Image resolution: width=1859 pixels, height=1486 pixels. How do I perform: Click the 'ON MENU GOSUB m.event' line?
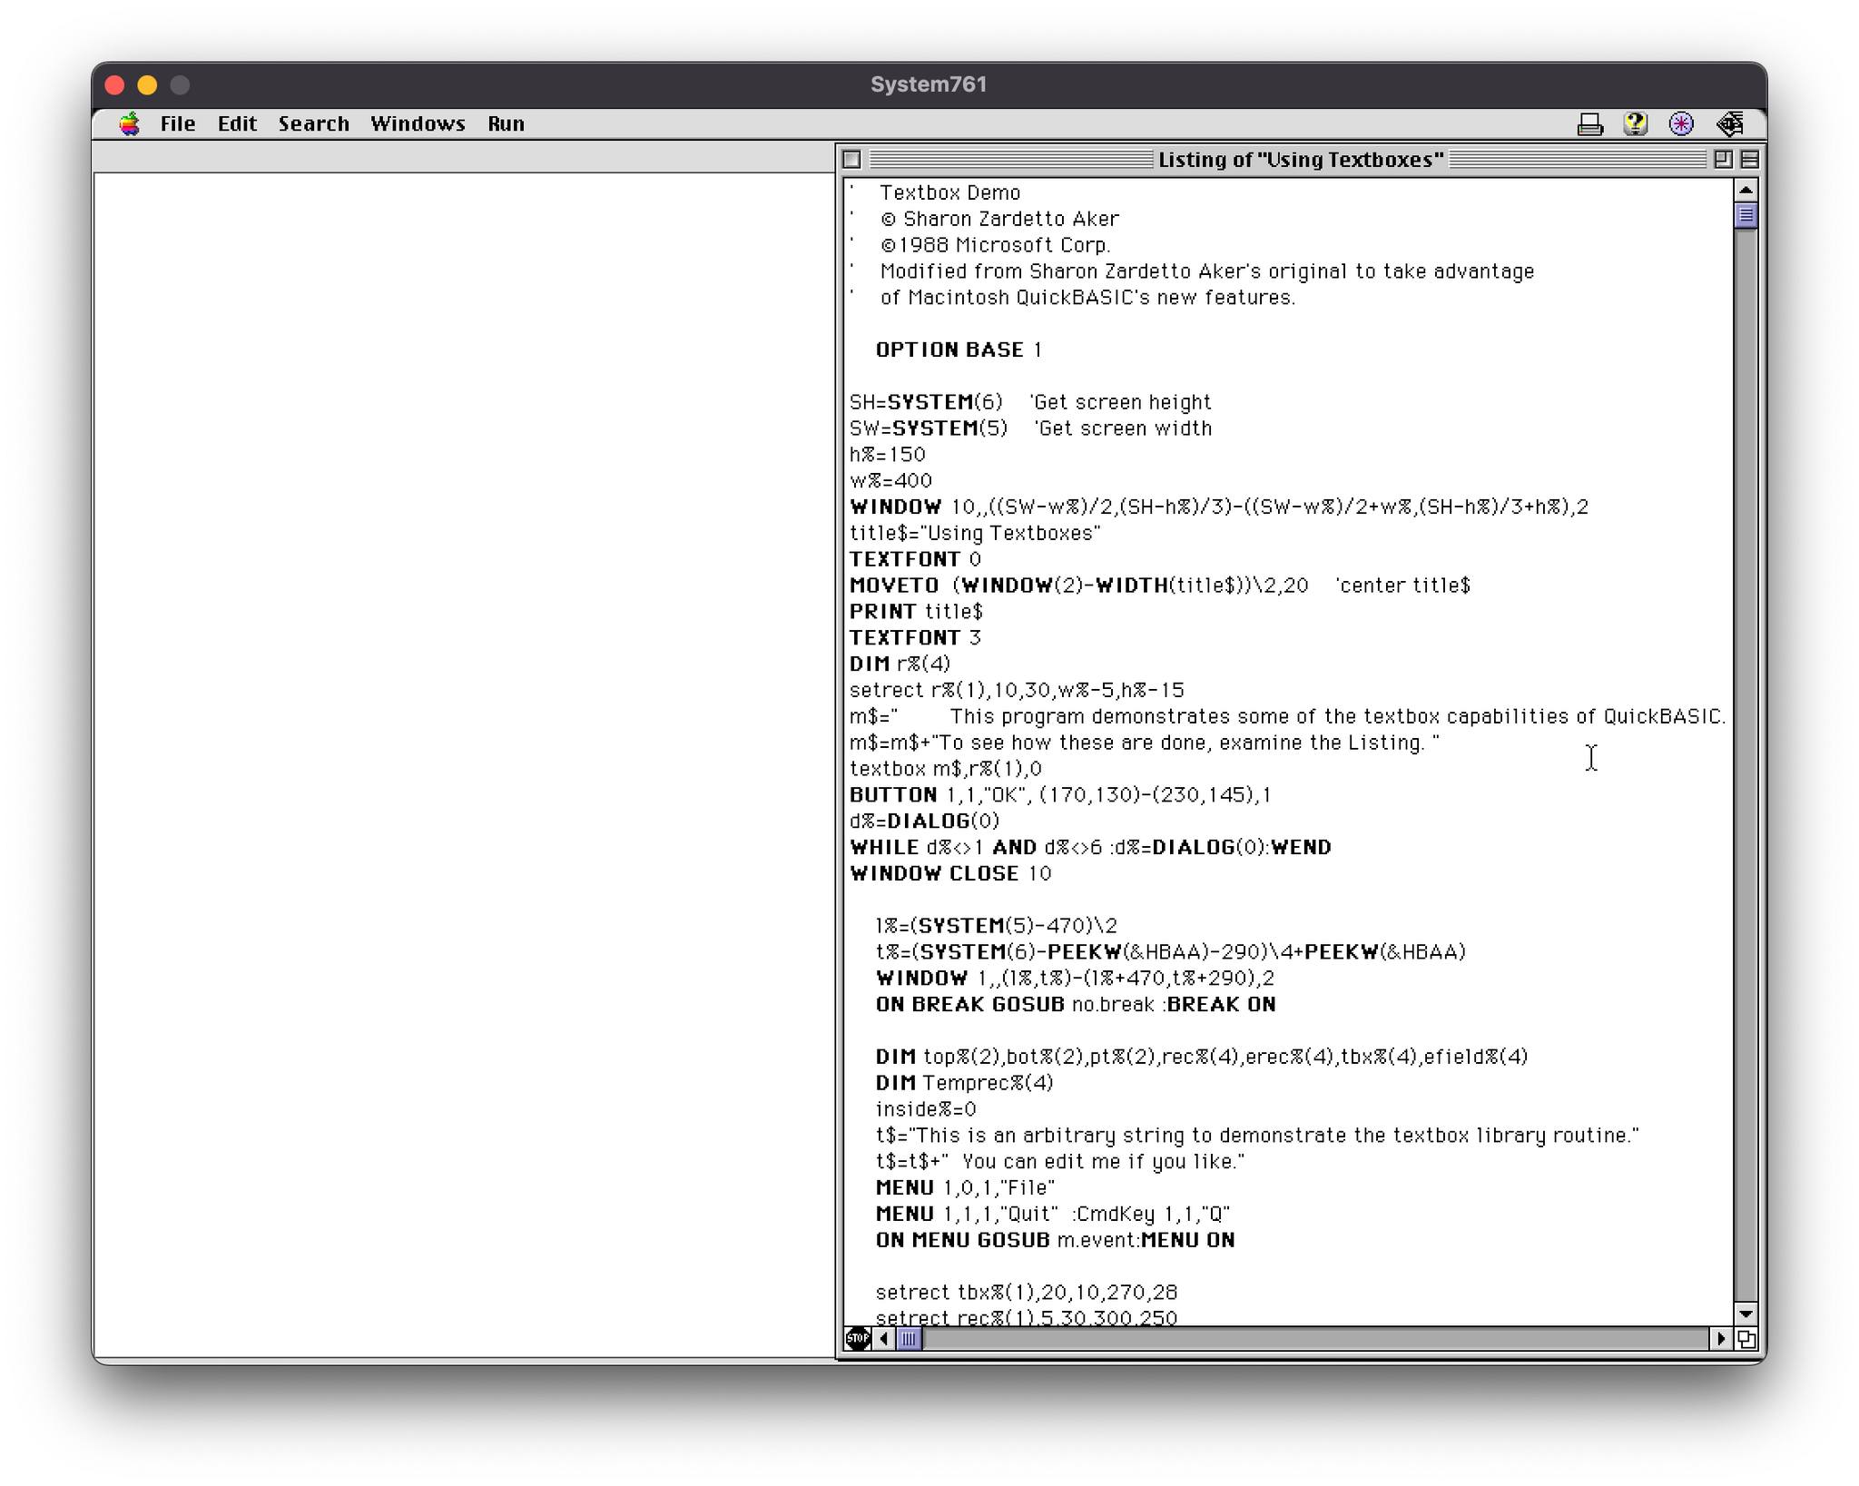pos(1055,1240)
